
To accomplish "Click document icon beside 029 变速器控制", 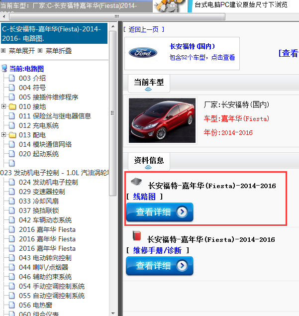I will (11, 192).
